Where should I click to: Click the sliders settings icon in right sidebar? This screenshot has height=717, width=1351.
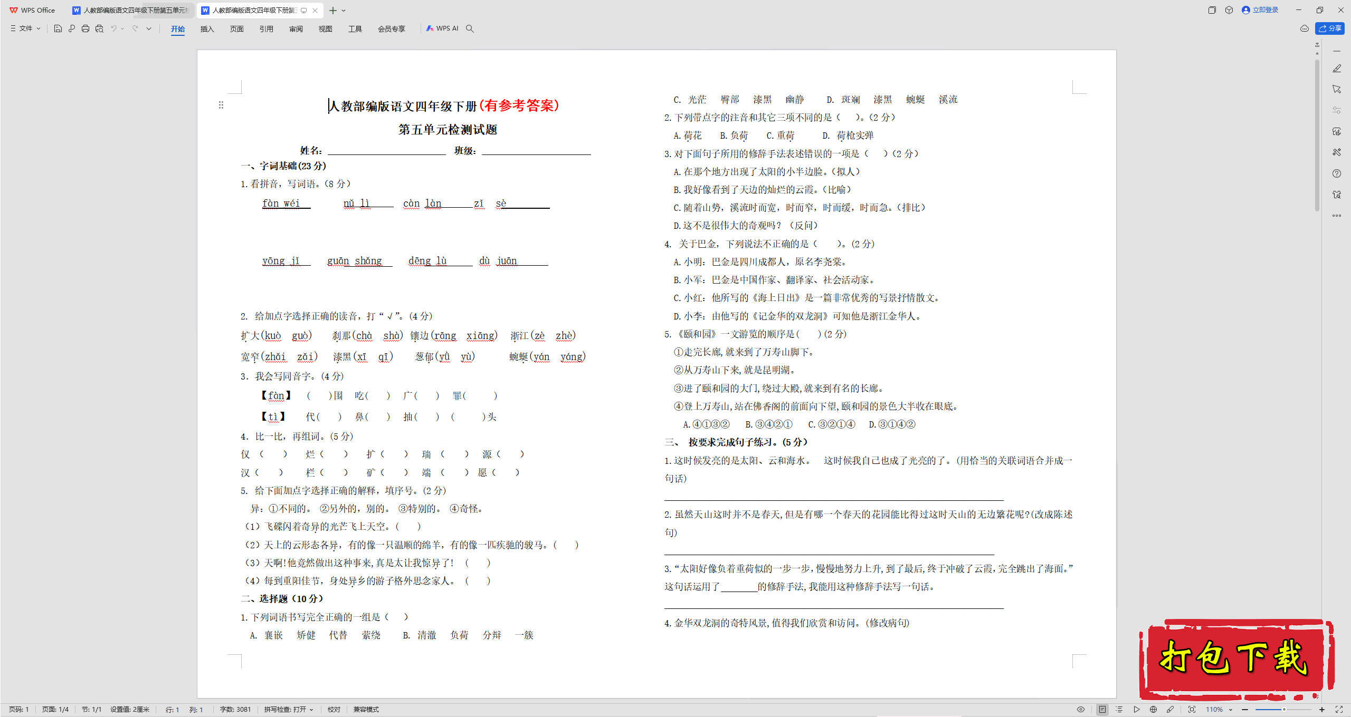[1337, 110]
